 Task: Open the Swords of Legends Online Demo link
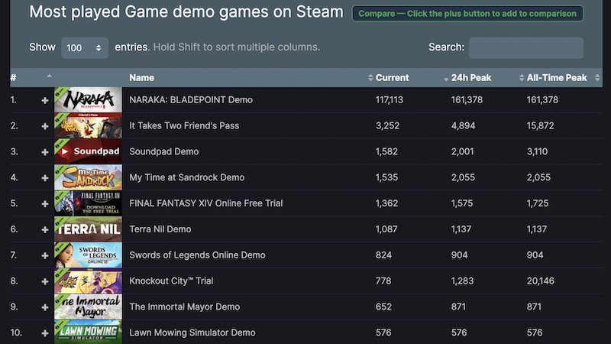tap(197, 255)
